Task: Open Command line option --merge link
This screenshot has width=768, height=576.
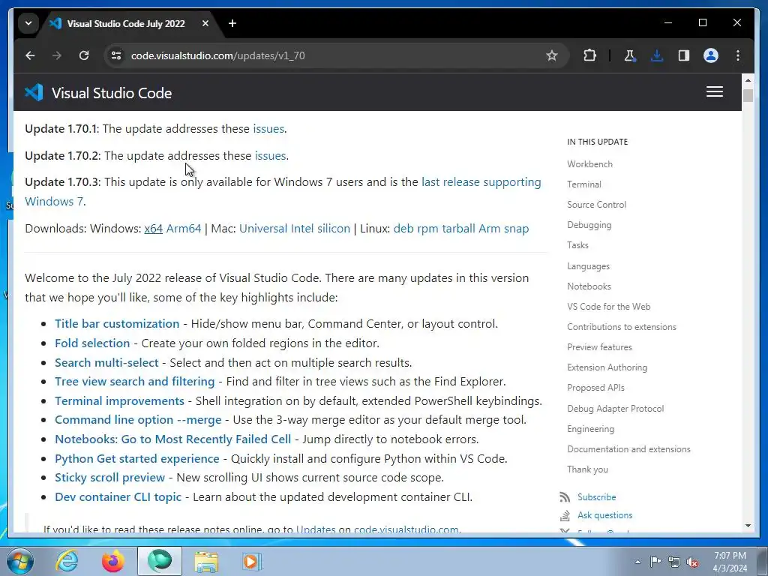Action: (x=138, y=420)
